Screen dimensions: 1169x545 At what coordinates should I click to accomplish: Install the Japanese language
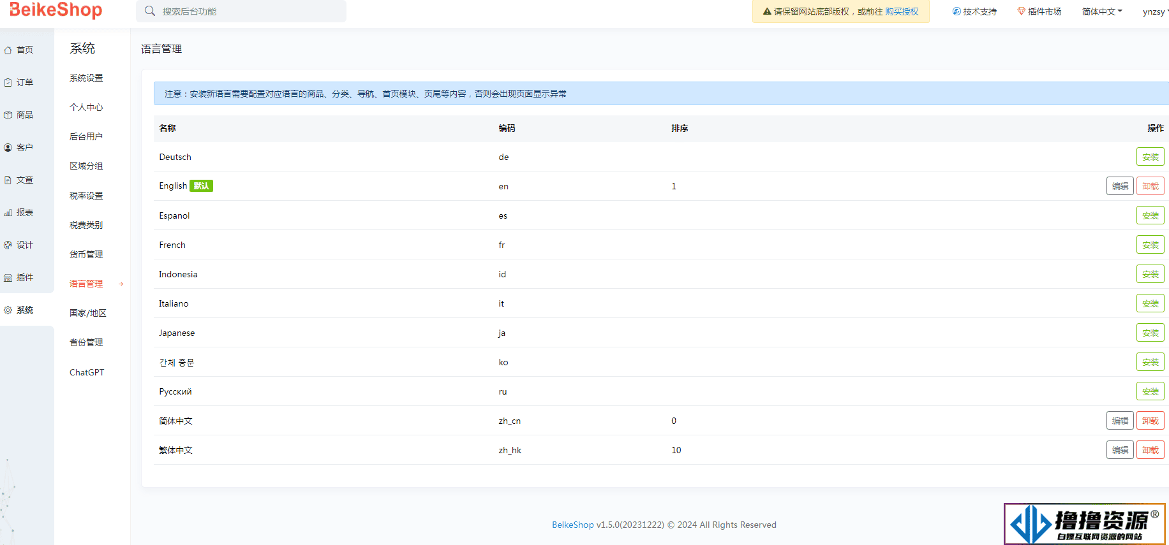1150,333
